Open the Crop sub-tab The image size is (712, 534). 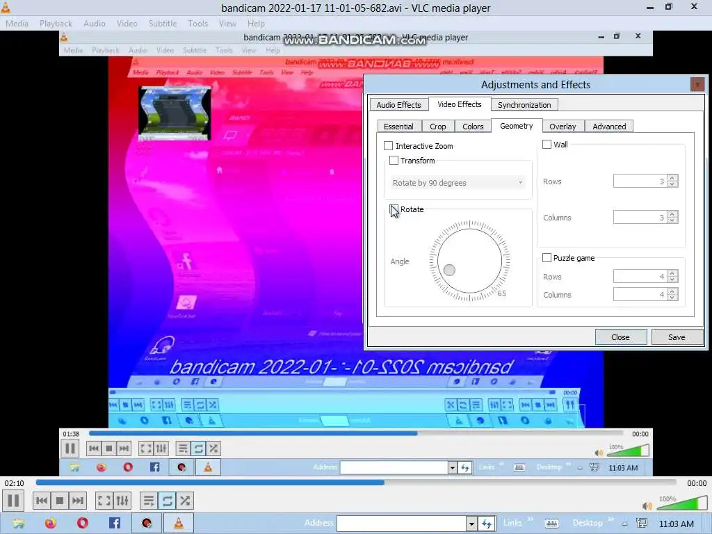coord(438,127)
